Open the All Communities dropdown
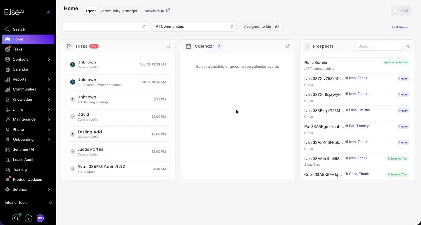 click(x=194, y=26)
